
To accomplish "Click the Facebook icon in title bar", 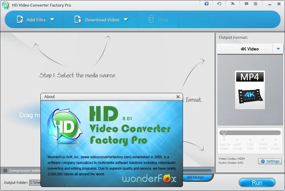I will click(206, 4).
